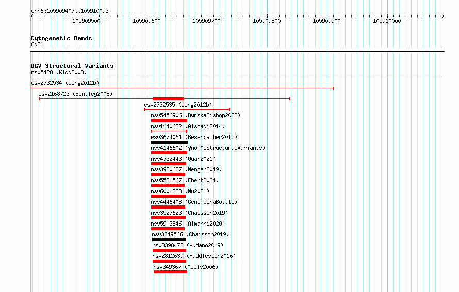Click ruler tick label 105909800
This screenshot has width=459, height=292.
267,21
